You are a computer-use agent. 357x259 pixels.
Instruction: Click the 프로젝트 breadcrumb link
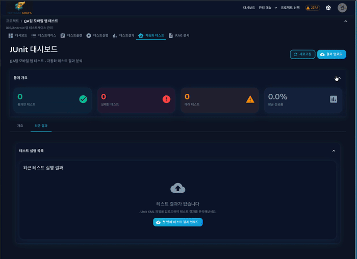(x=12, y=21)
